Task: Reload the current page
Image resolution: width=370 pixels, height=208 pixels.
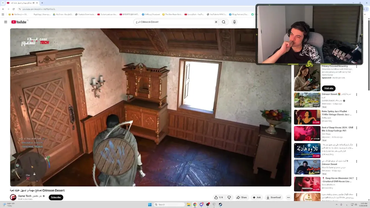Action: tap(13, 9)
